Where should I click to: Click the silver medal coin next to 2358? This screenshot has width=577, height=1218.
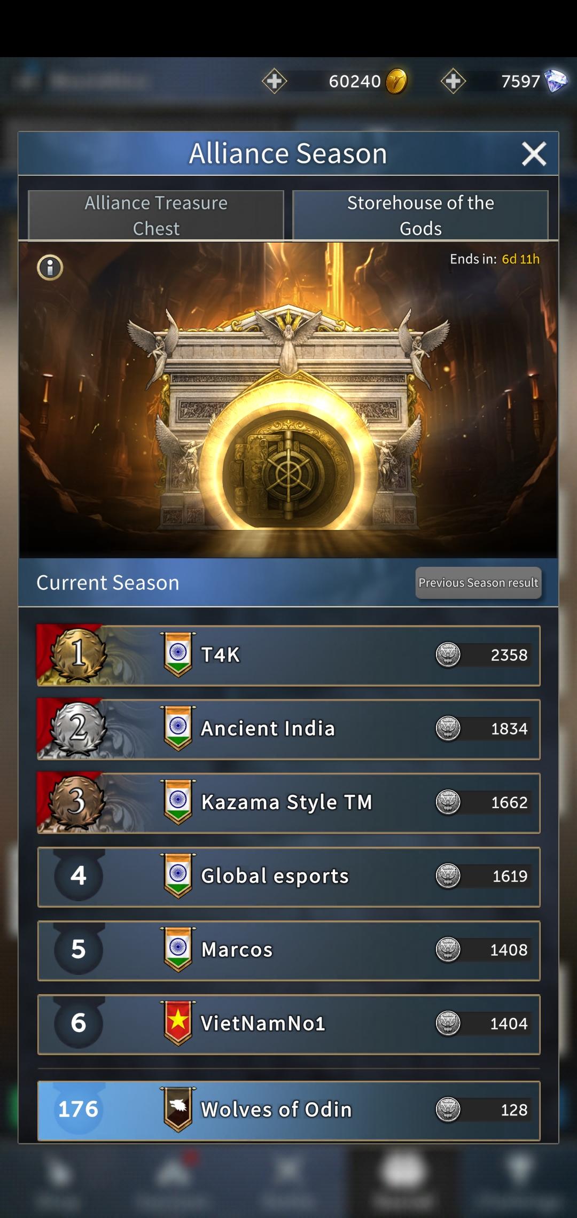coord(448,655)
